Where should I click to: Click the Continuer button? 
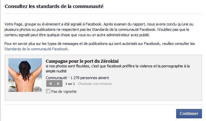tap(189, 114)
